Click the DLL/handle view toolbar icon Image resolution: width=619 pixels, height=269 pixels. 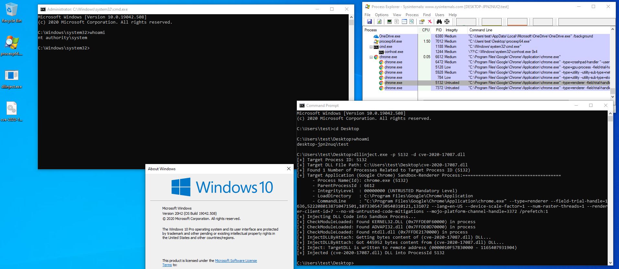(412, 22)
